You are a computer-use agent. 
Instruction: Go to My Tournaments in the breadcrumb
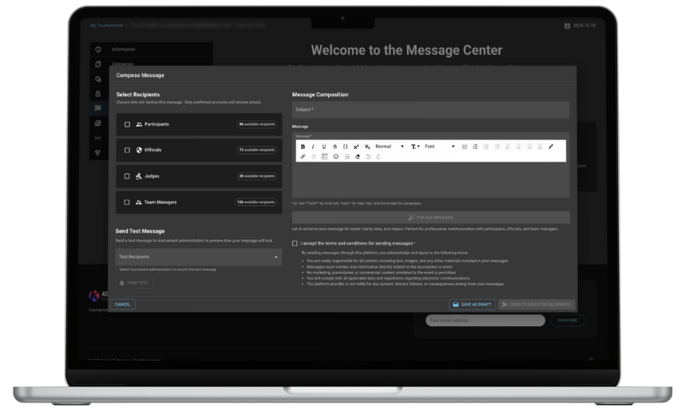coord(106,25)
